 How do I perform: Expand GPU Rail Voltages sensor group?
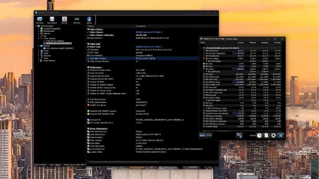[x=204, y=61]
